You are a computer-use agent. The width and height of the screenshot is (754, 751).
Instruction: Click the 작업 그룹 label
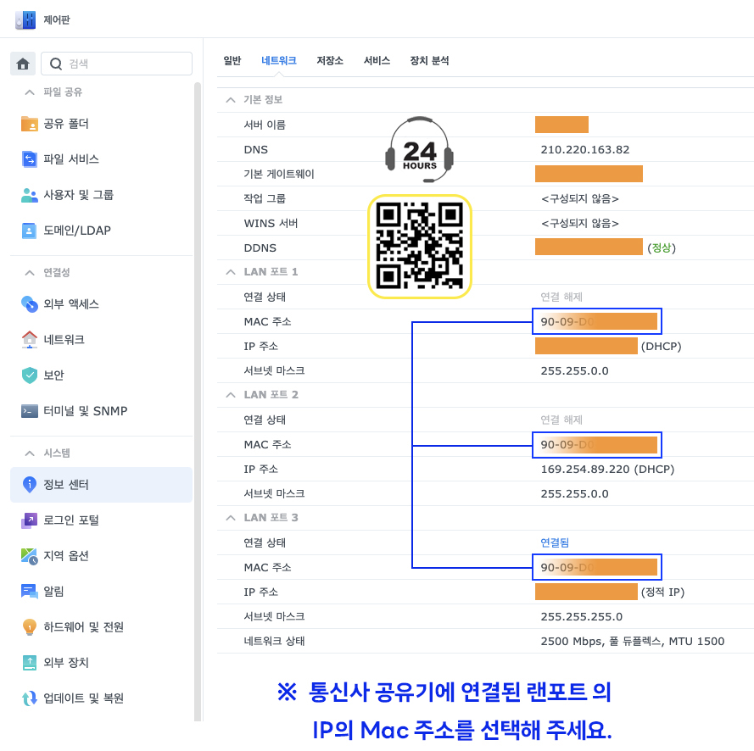tap(265, 199)
